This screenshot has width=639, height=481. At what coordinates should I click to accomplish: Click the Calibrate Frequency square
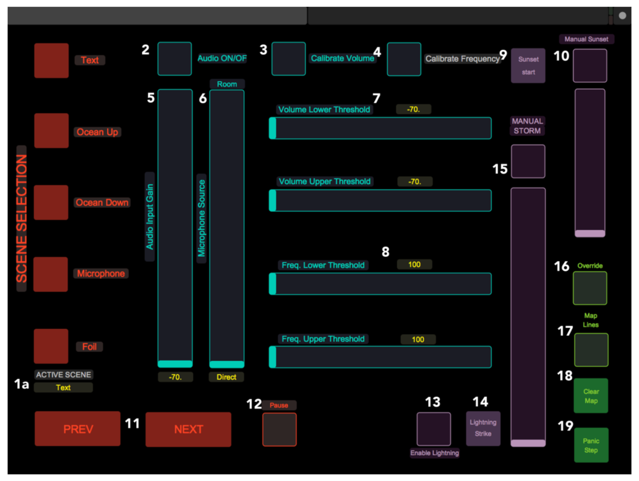tap(404, 59)
